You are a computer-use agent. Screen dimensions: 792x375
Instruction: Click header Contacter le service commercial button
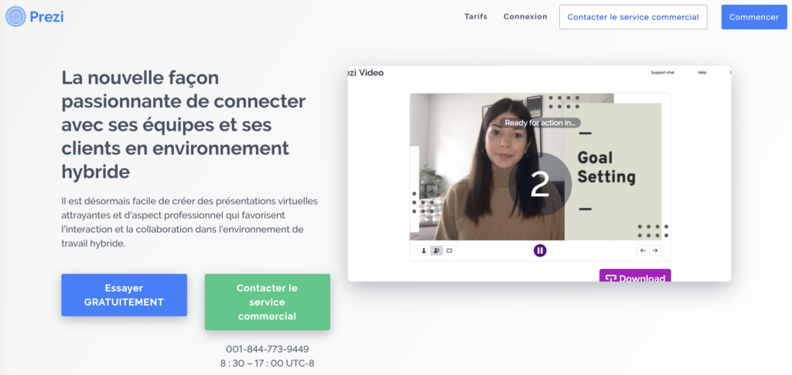[x=633, y=17]
